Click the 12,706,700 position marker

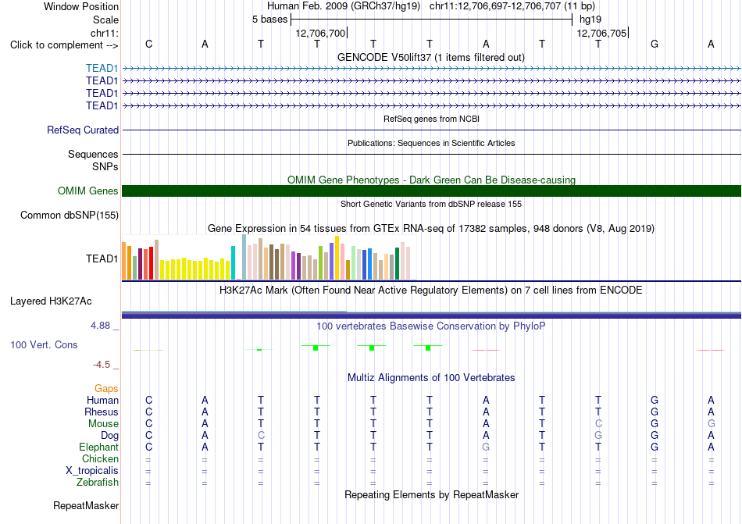[320, 33]
